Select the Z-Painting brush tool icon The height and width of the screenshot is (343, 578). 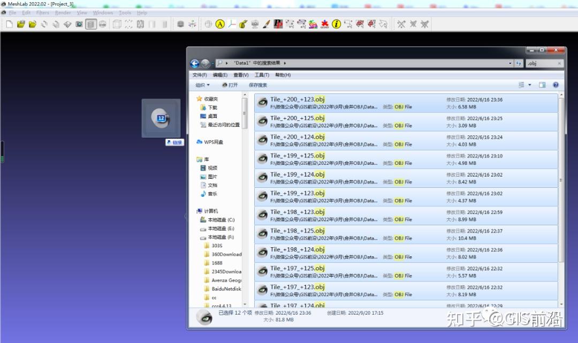266,24
